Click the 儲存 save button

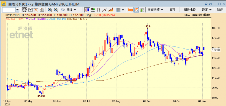[220, 10]
